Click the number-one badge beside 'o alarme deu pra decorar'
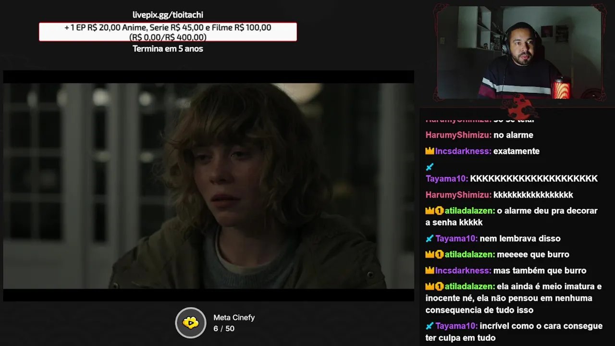This screenshot has height=346, width=615. (439, 210)
